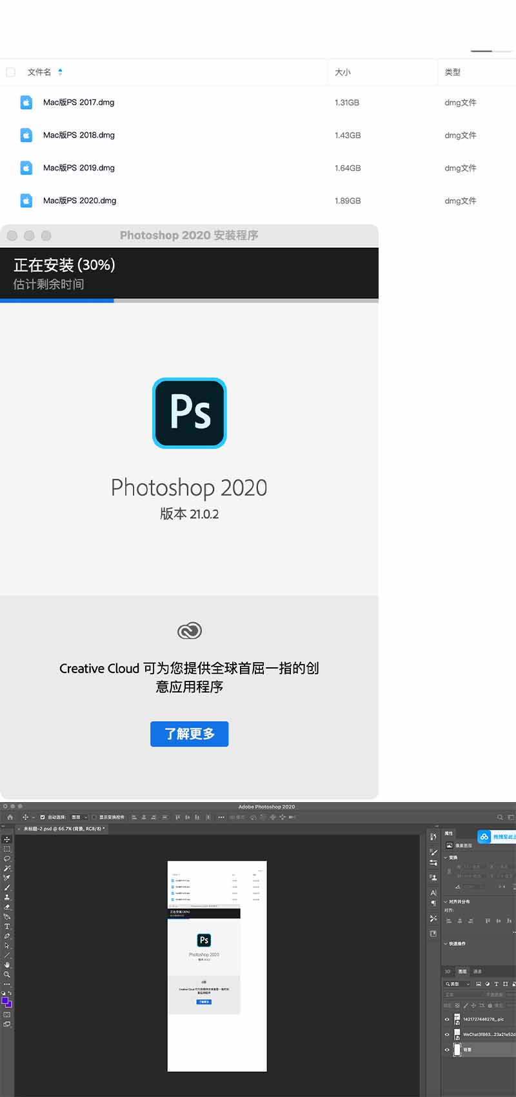Screen dimensions: 516x1097
Task: Click the Quick Mask mode icon
Action: pos(6,1014)
